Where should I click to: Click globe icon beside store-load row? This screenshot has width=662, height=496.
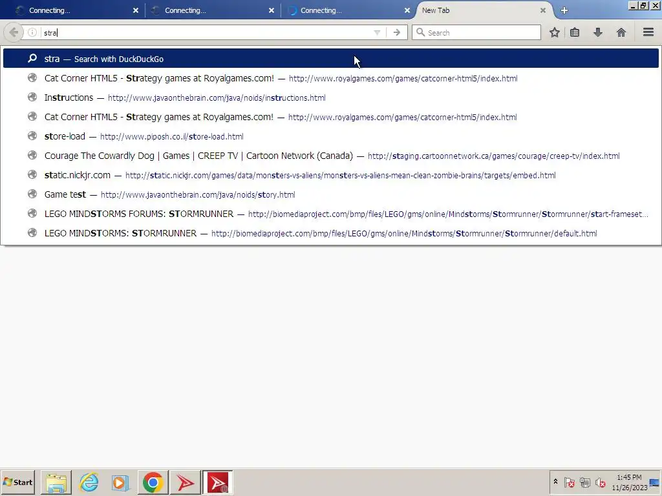click(32, 136)
